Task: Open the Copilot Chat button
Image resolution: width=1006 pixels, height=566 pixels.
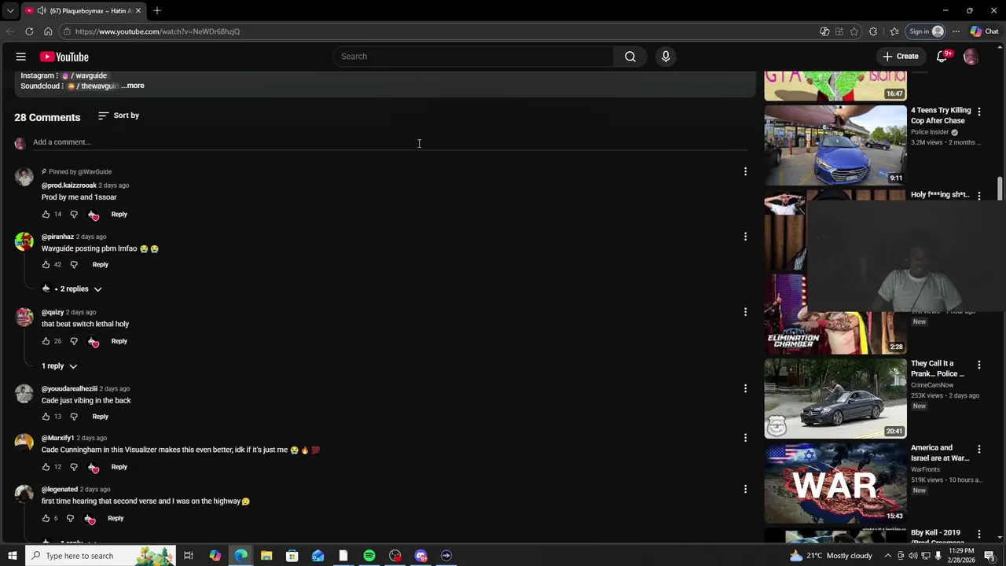Action: pyautogui.click(x=984, y=31)
